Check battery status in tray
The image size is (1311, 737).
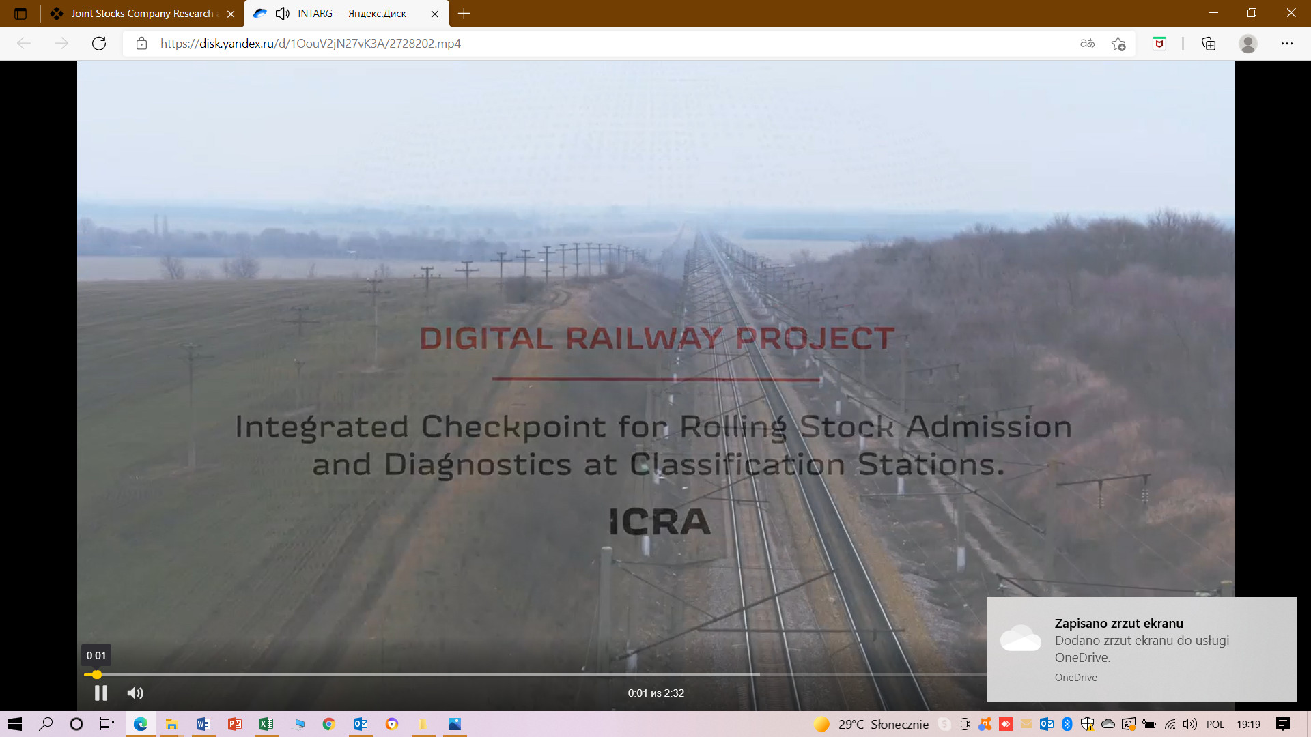click(1149, 724)
